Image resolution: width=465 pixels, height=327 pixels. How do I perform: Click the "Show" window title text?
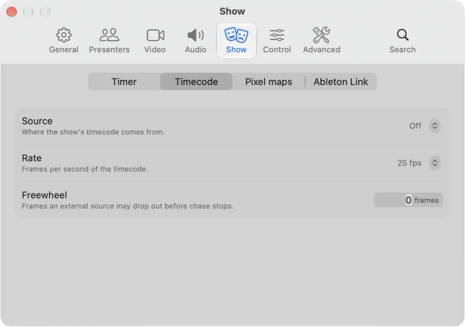232,11
